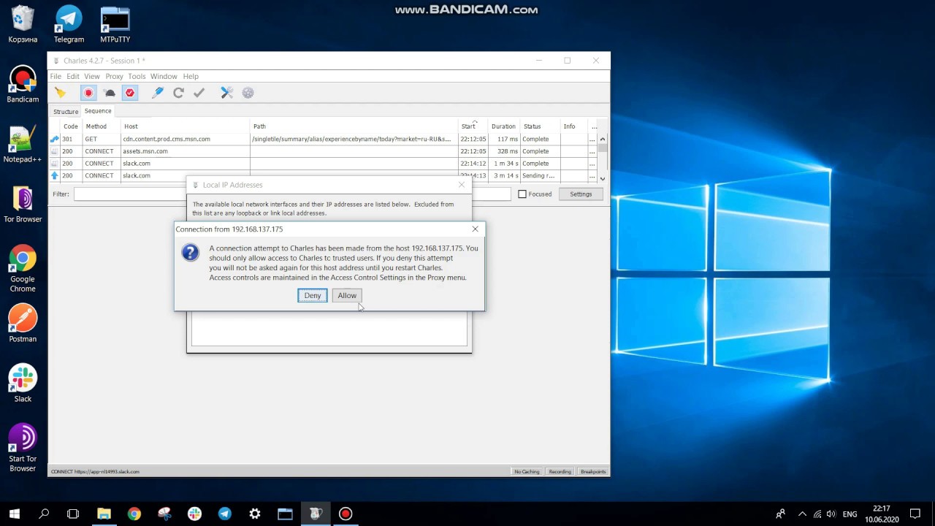This screenshot has width=935, height=526.
Task: Switch to the Sequence tab
Action: coord(98,111)
